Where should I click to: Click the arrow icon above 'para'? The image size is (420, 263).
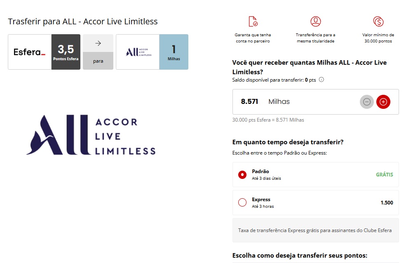[98, 43]
